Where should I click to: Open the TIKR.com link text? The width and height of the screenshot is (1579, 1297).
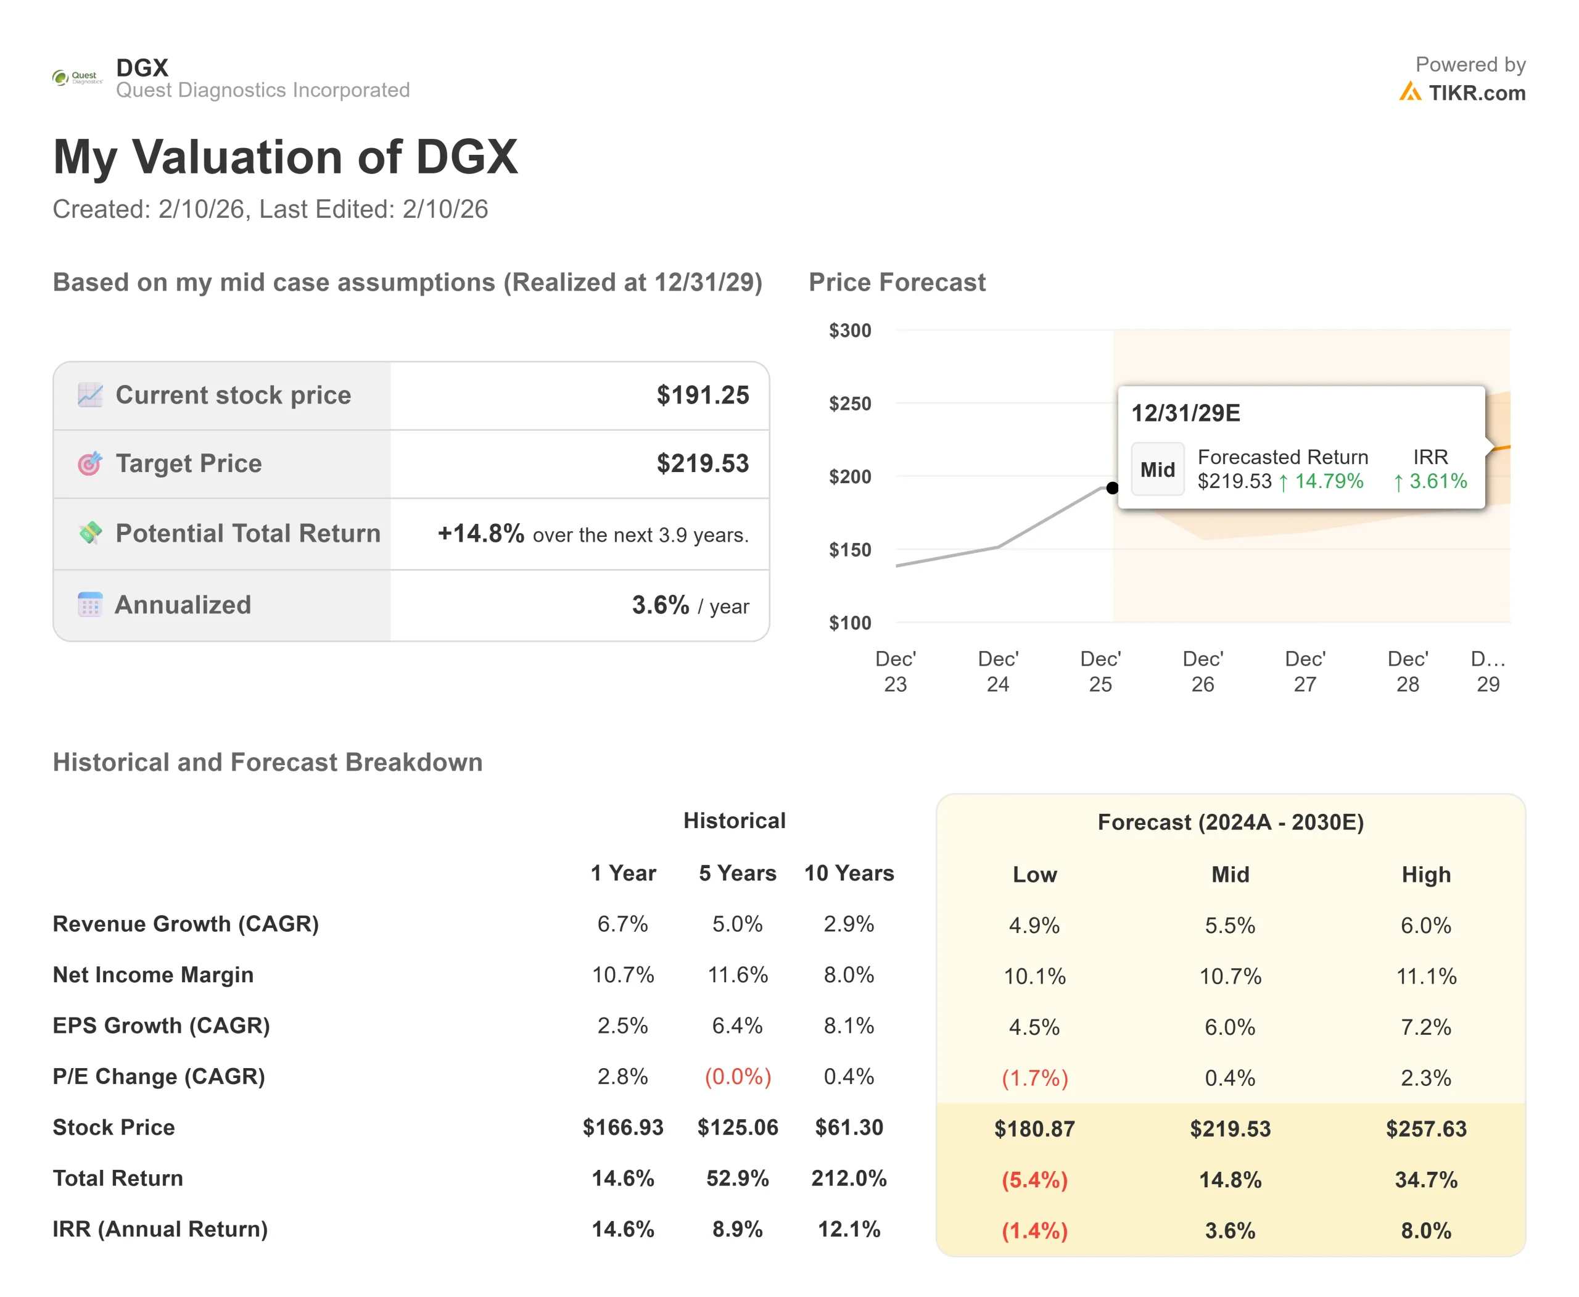click(x=1477, y=93)
